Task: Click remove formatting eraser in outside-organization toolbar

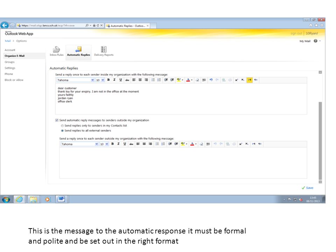Action: [x=202, y=144]
